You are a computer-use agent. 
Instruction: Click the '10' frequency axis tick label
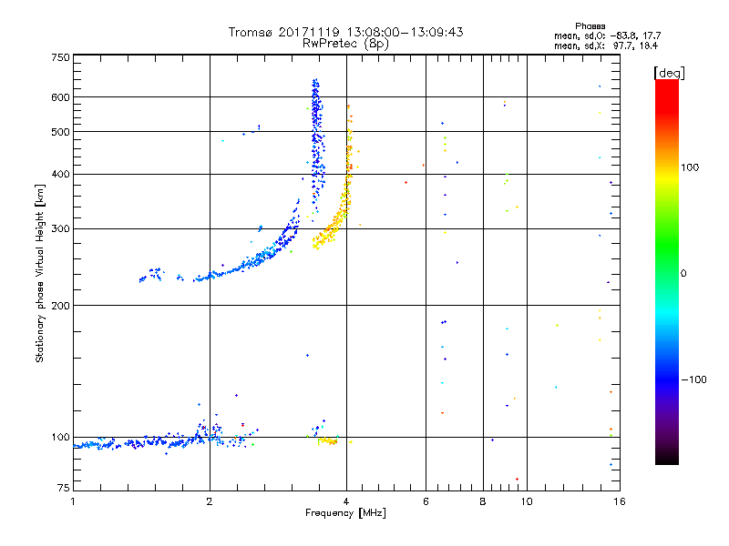coord(527,501)
